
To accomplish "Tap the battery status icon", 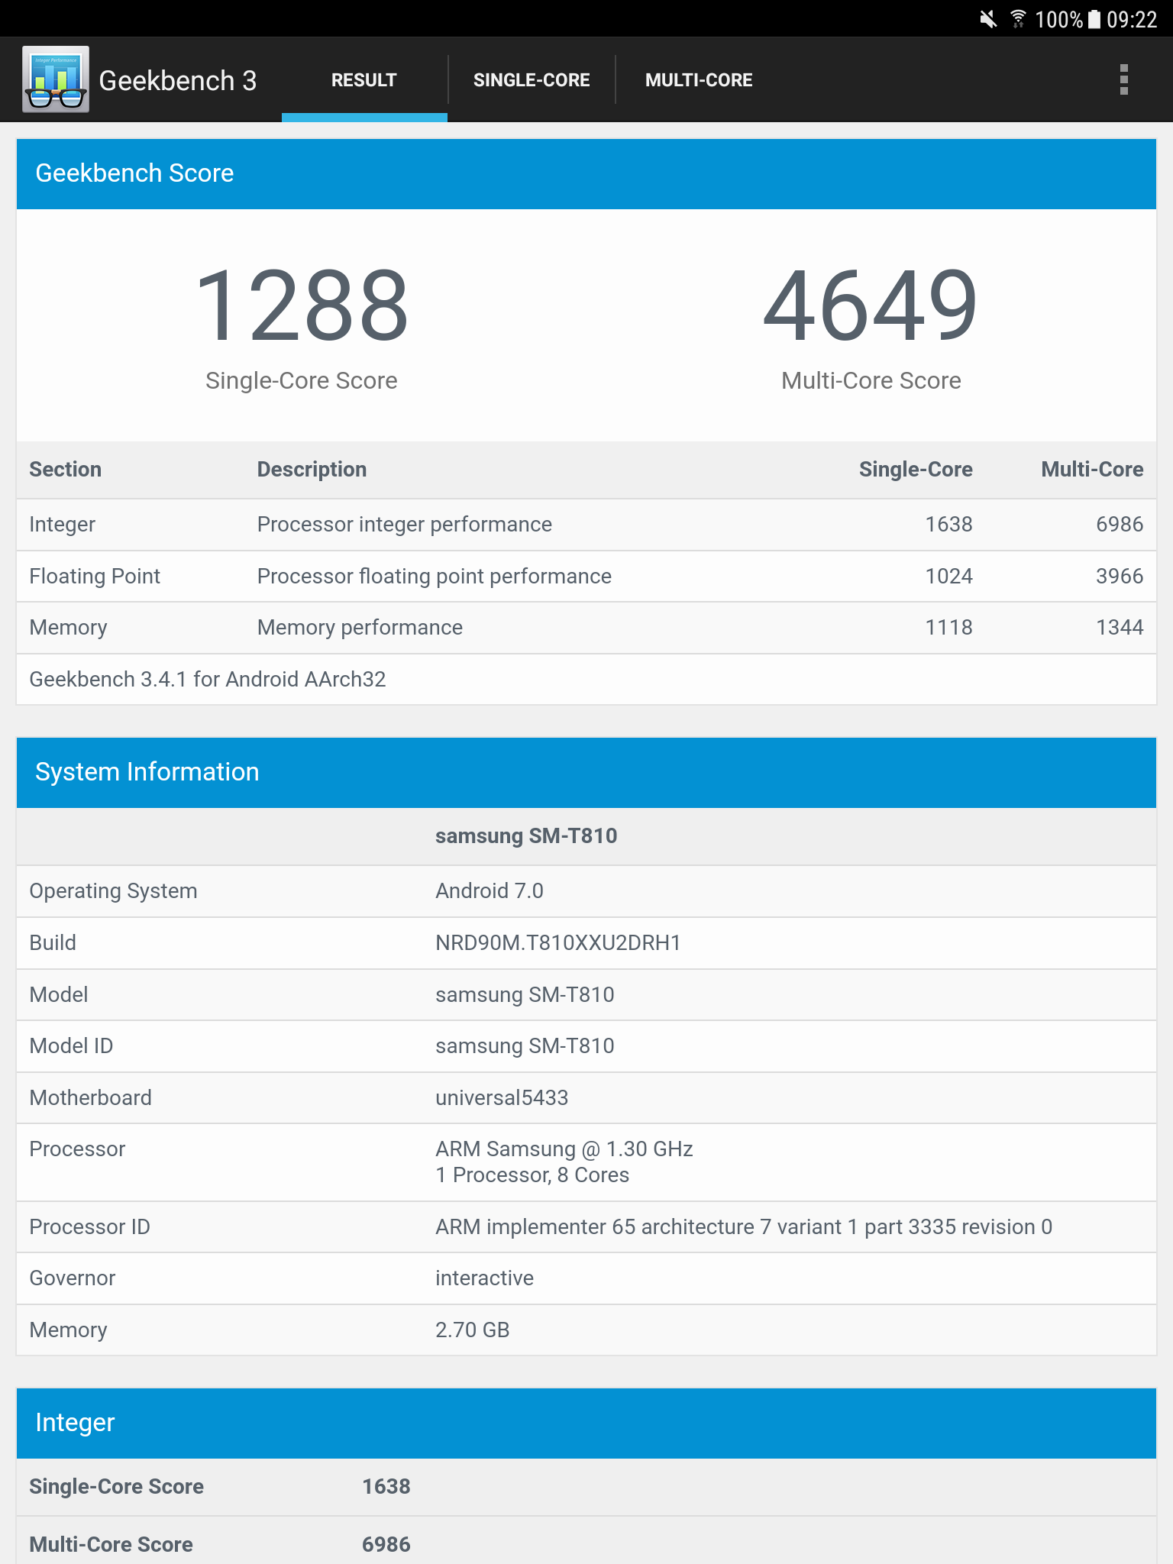I will [1094, 19].
